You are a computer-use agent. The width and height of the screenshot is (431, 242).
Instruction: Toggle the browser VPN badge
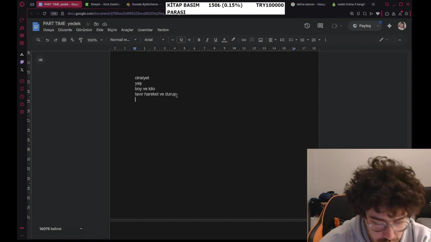tap(54, 13)
